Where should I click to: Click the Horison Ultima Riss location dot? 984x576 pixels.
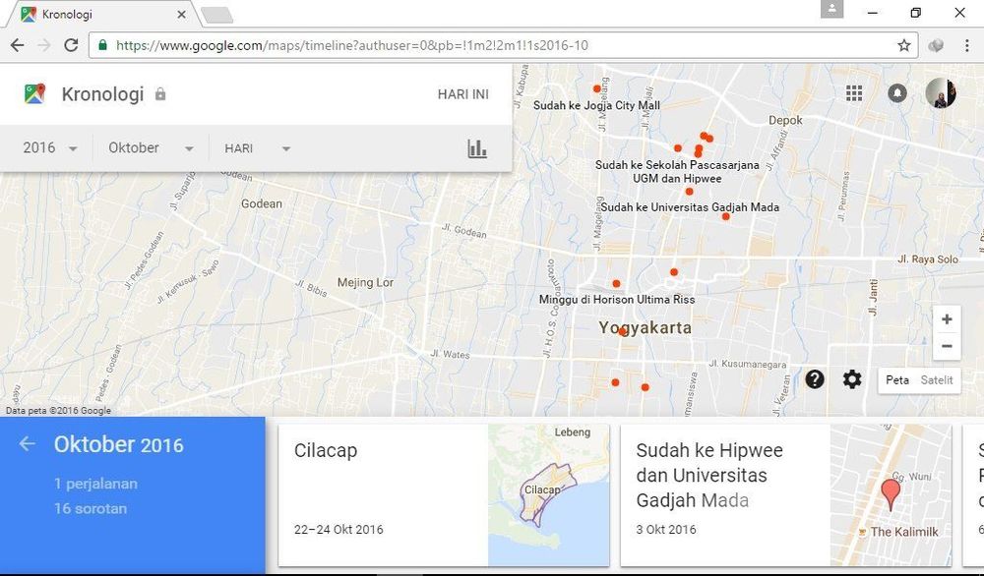click(x=616, y=284)
